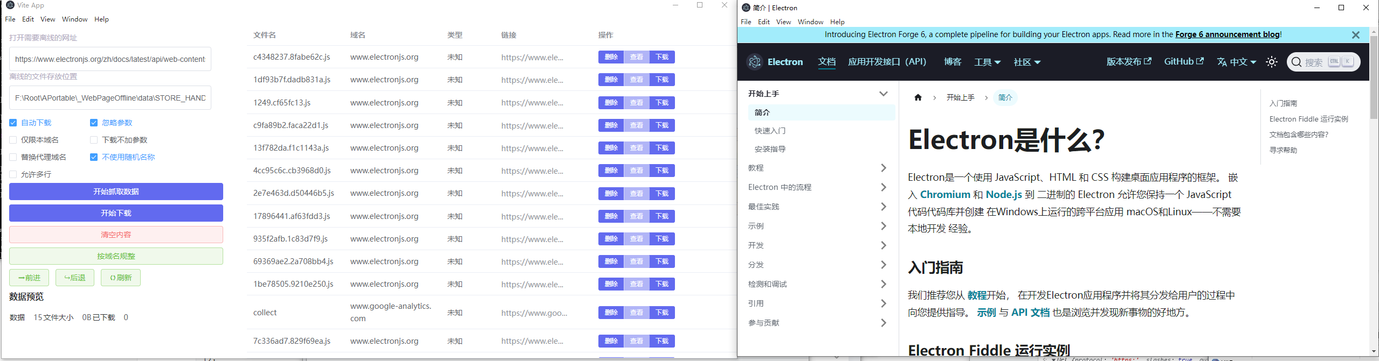Check the 仅限本域名 checkbox
1379x361 pixels.
[13, 140]
